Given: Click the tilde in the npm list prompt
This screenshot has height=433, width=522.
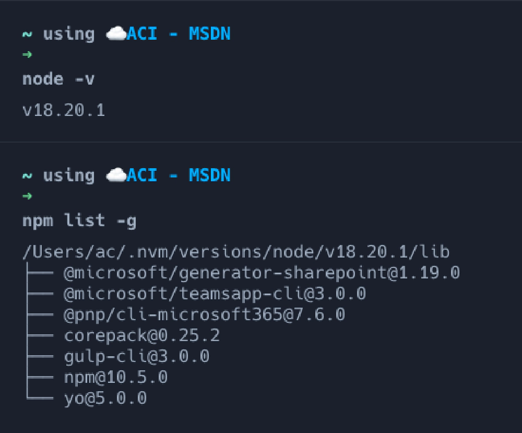Looking at the screenshot, I should pyautogui.click(x=27, y=175).
